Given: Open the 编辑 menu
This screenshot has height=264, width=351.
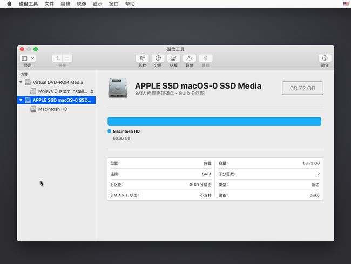Looking at the screenshot, I should click(65, 4).
